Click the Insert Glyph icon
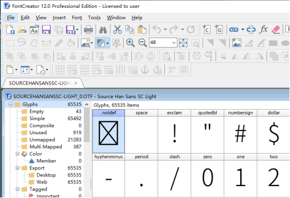Viewport: 290px width, 198px height. pyautogui.click(x=219, y=30)
